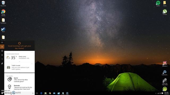Open Google Chrome from the taskbar
The image size is (170, 95).
(50, 93)
